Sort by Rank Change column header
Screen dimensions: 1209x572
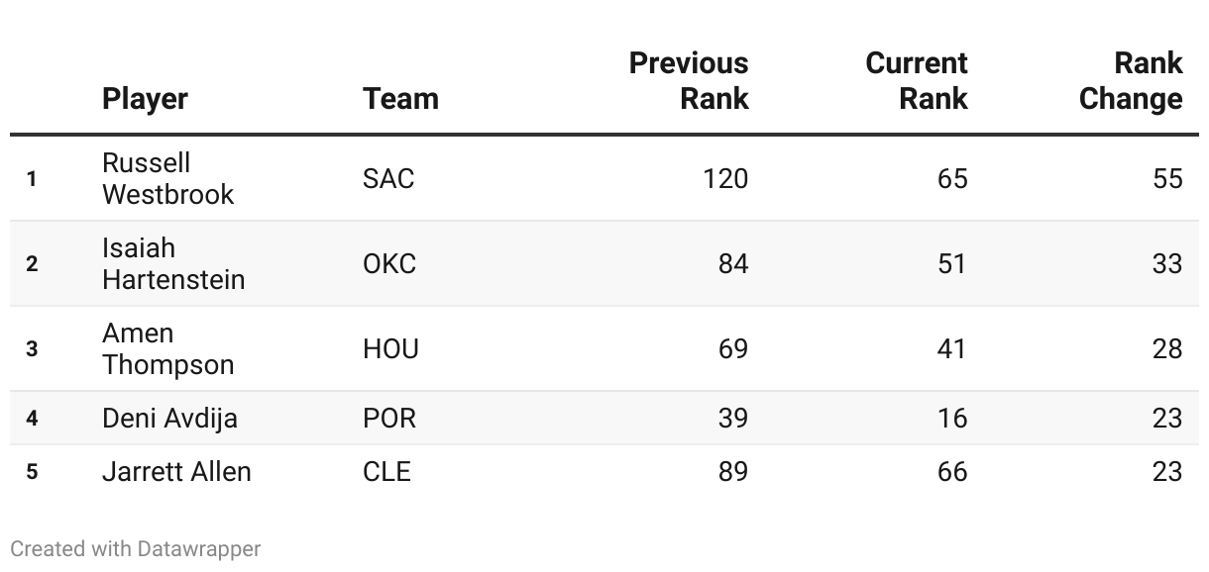click(1131, 80)
